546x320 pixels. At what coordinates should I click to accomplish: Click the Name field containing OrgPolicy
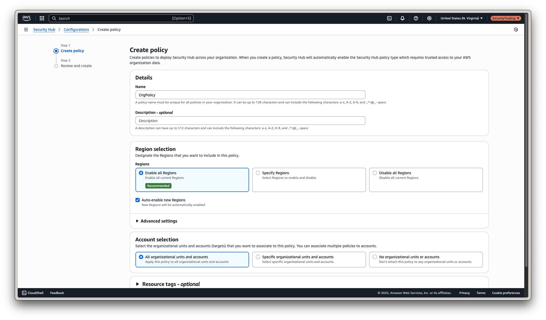tap(250, 95)
